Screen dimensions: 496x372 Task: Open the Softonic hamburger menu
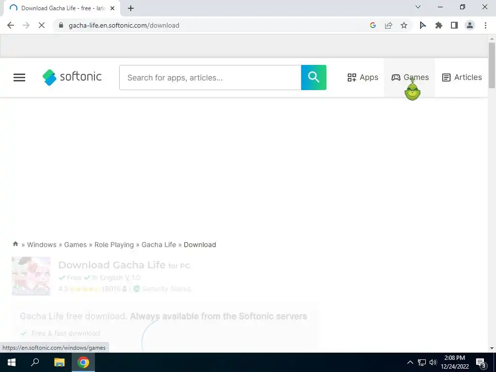coord(19,77)
